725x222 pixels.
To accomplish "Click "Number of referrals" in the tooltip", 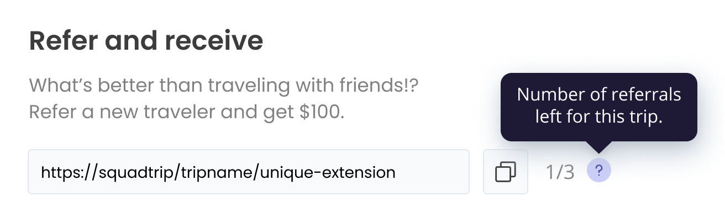I will (x=598, y=95).
